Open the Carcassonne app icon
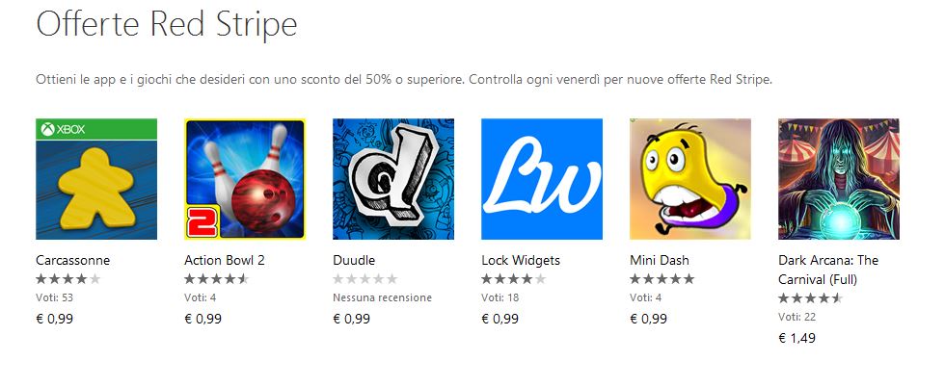Viewport: 945px width, 387px height. (x=96, y=179)
